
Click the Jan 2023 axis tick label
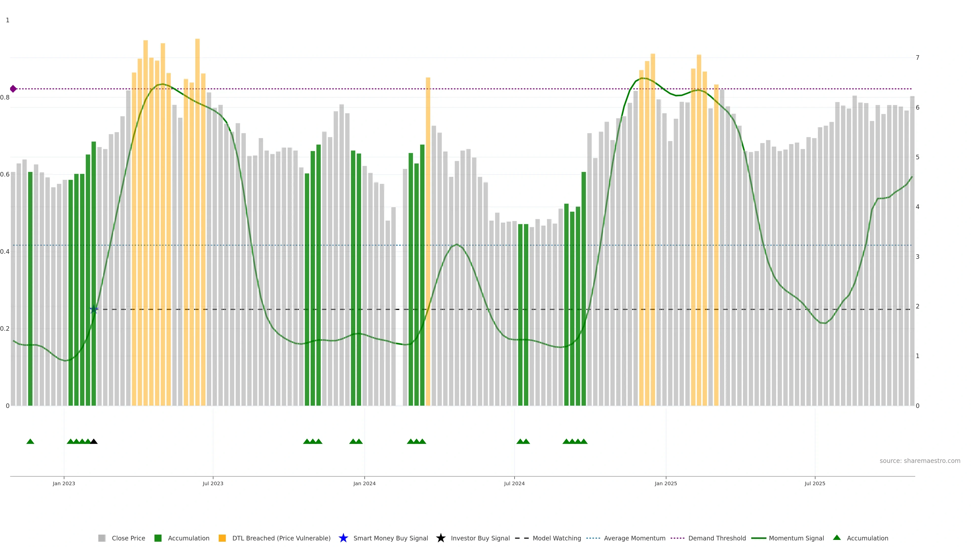(x=64, y=483)
